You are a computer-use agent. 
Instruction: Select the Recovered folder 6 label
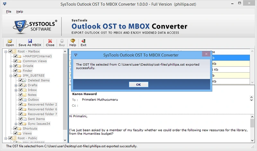pos(42,109)
